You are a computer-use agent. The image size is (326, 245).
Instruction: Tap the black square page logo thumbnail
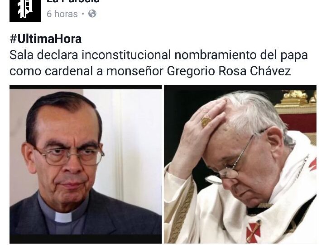25,10
